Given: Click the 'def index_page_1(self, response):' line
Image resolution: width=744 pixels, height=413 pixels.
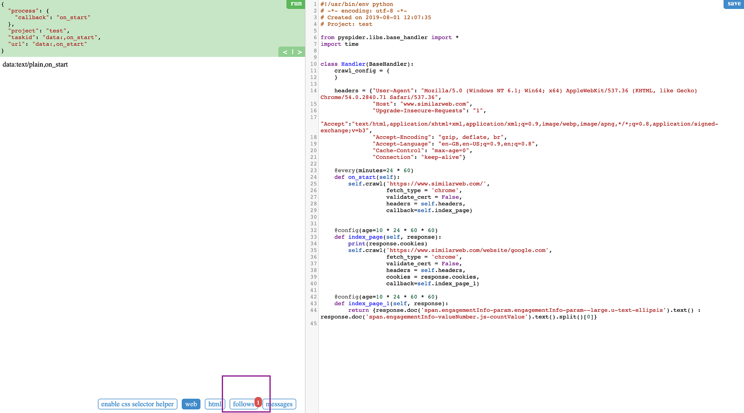Looking at the screenshot, I should point(391,304).
